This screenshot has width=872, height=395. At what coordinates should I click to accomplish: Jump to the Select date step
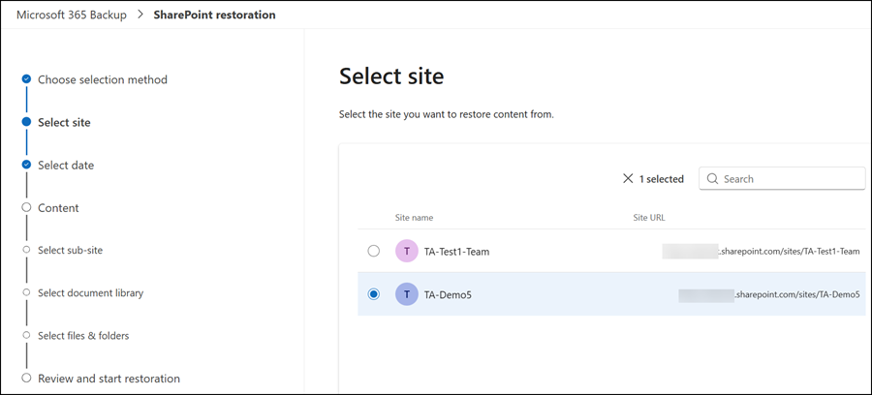[x=66, y=165]
